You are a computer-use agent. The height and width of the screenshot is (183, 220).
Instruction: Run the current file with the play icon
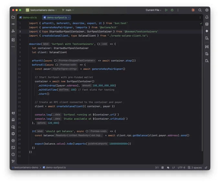(x=166, y=10)
